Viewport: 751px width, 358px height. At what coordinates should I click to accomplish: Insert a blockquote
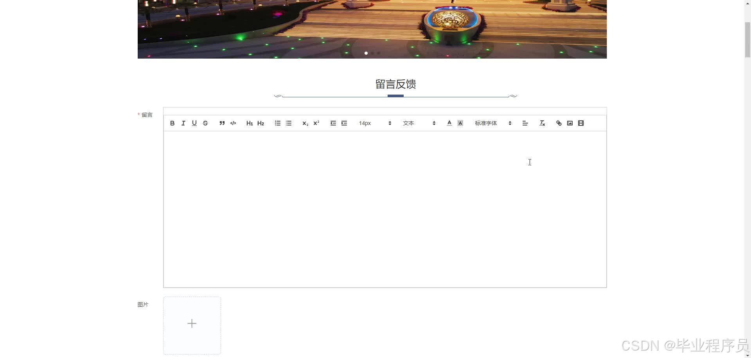(x=222, y=123)
